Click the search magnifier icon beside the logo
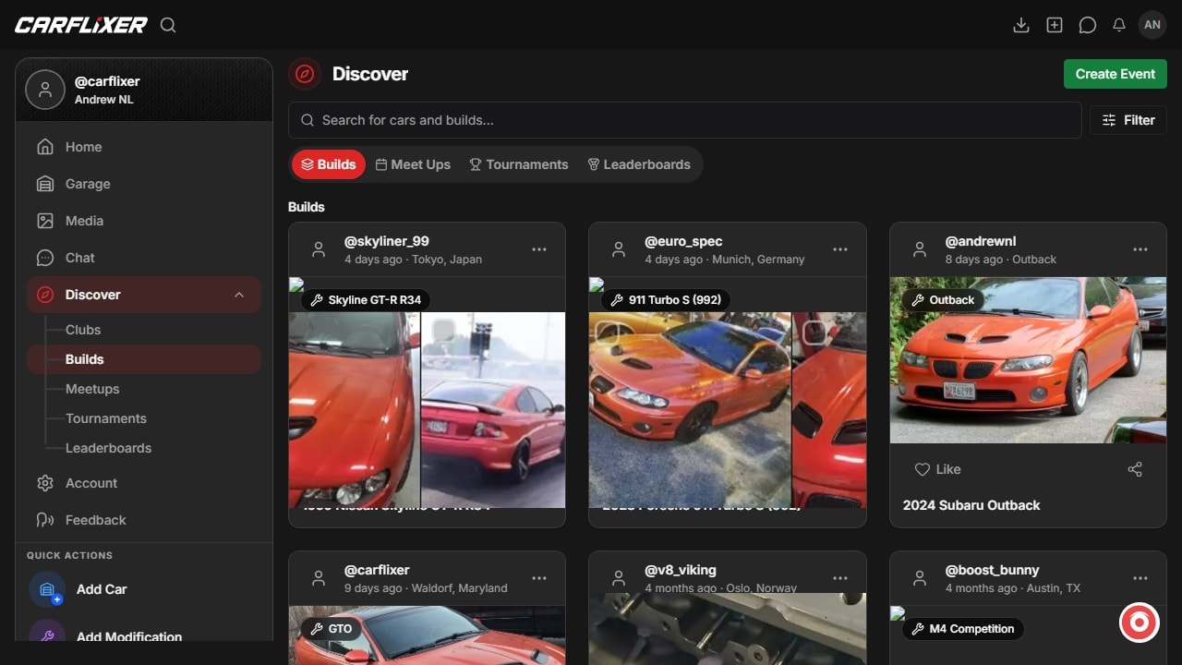1182x665 pixels. pyautogui.click(x=168, y=25)
